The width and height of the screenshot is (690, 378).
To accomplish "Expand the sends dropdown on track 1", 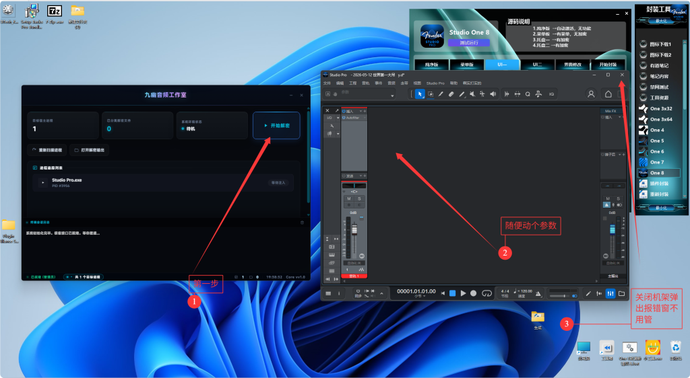I will coord(360,176).
